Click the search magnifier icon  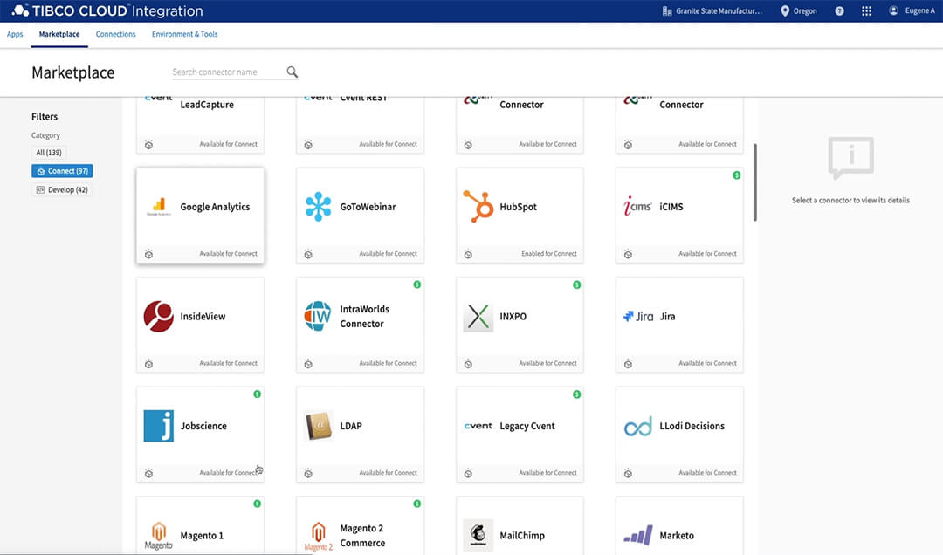click(292, 72)
